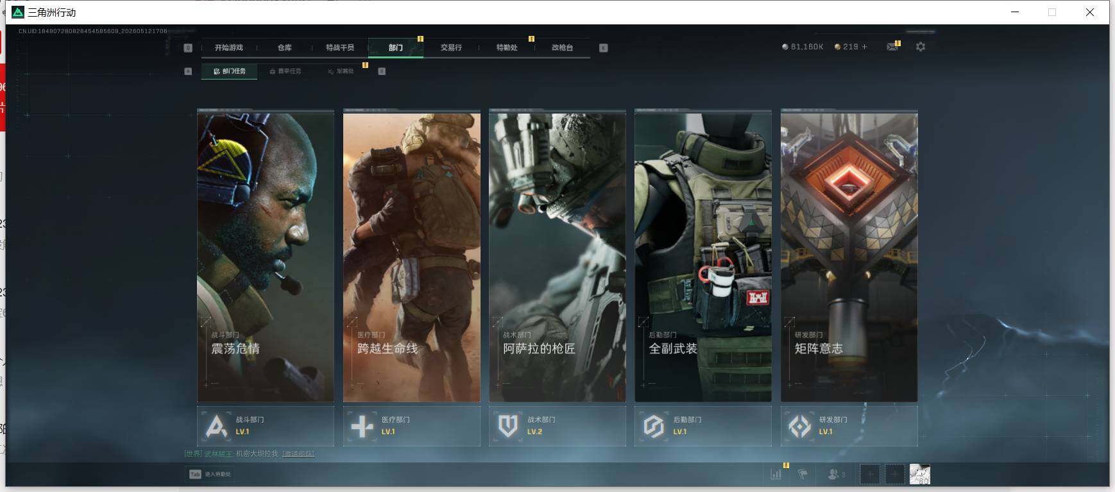
Task: Go to the 特战干员 tab
Action: pyautogui.click(x=340, y=47)
